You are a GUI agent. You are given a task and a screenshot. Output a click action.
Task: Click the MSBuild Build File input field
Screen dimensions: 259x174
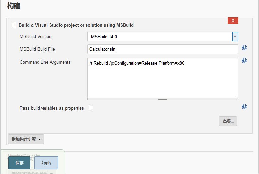(163, 49)
